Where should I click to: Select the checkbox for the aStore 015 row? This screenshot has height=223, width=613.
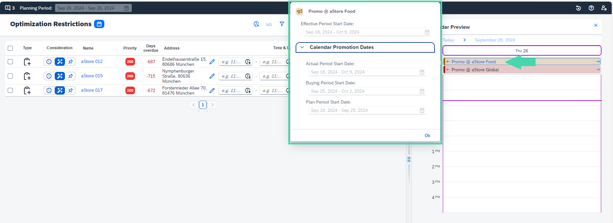point(10,76)
